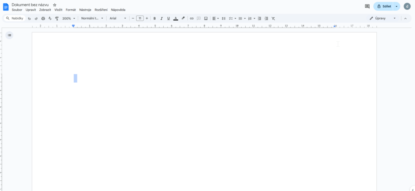Viewport: 415px width, 191px height.
Task: Show the document outline icon
Action: point(9,35)
